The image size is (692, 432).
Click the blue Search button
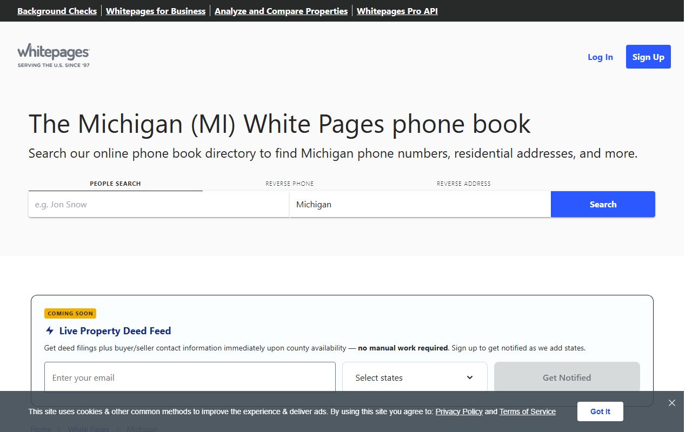pos(603,205)
